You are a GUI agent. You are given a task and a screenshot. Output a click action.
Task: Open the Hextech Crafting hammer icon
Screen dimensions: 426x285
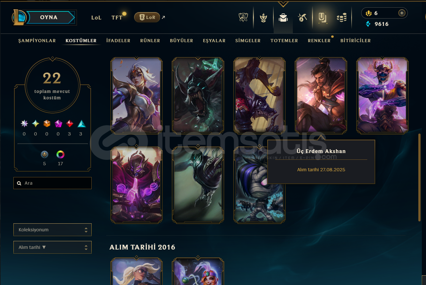click(302, 18)
